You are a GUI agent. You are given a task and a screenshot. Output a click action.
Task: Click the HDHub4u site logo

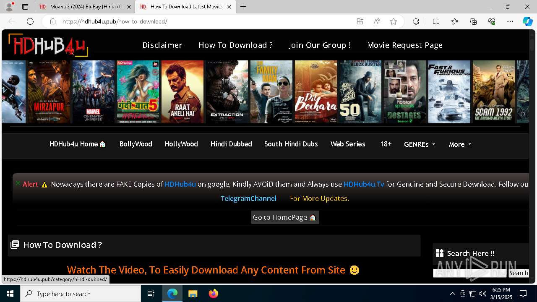[48, 45]
